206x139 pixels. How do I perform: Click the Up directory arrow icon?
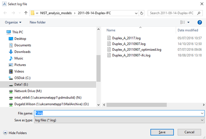coord(26,13)
